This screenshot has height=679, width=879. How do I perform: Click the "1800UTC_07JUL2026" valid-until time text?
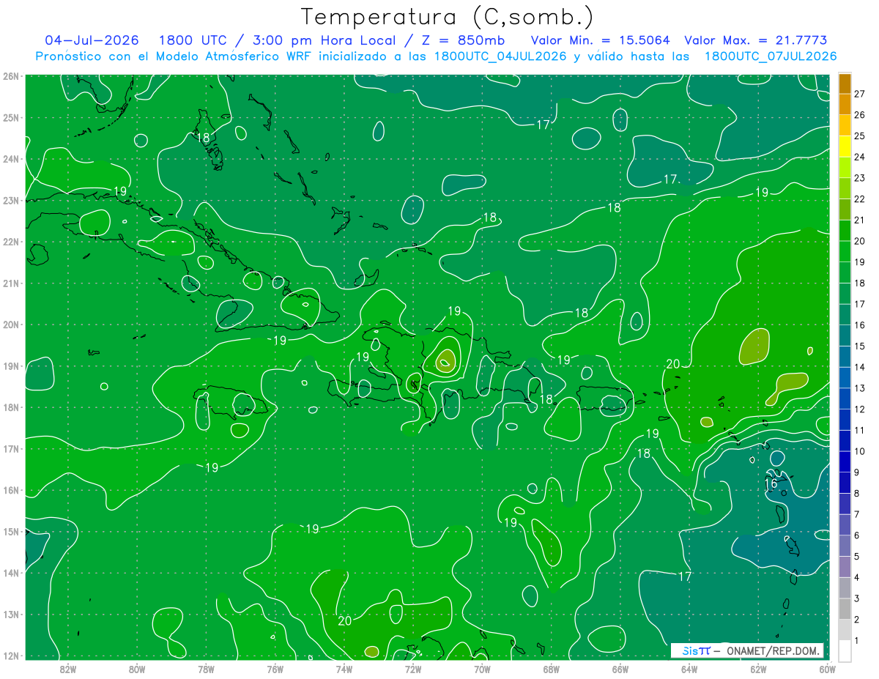770,56
